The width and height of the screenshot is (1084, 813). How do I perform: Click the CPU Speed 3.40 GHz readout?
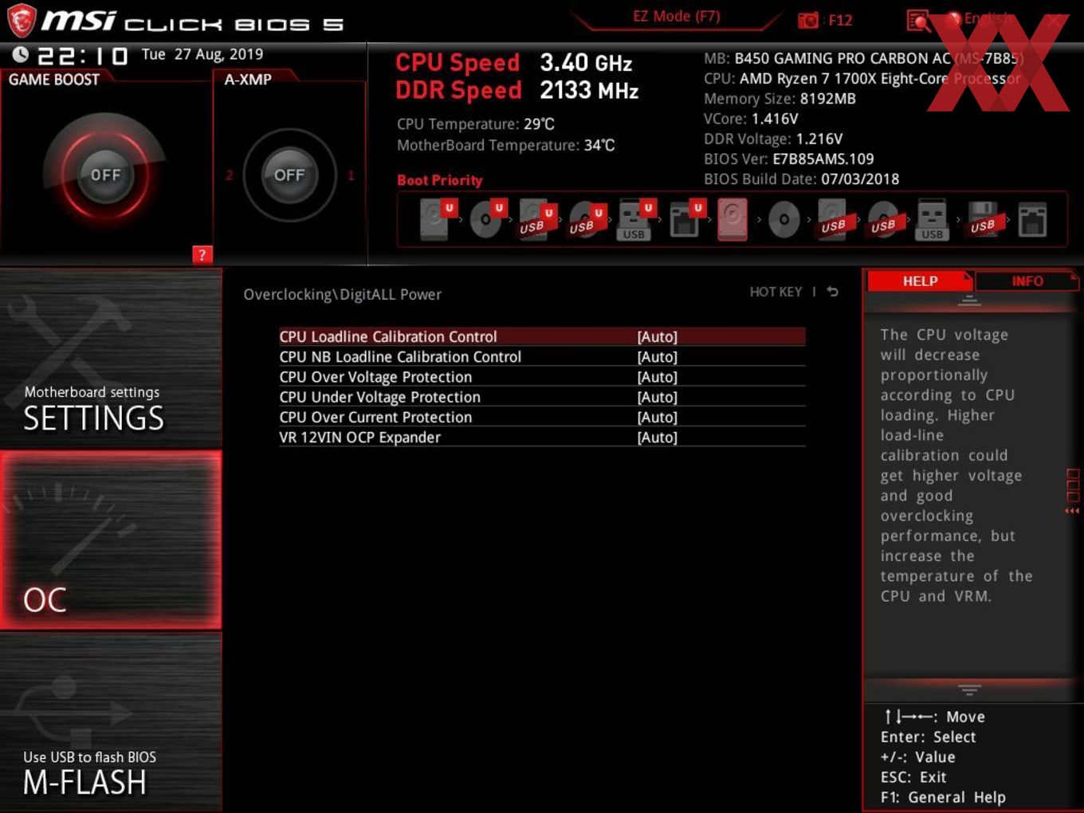pyautogui.click(x=514, y=62)
